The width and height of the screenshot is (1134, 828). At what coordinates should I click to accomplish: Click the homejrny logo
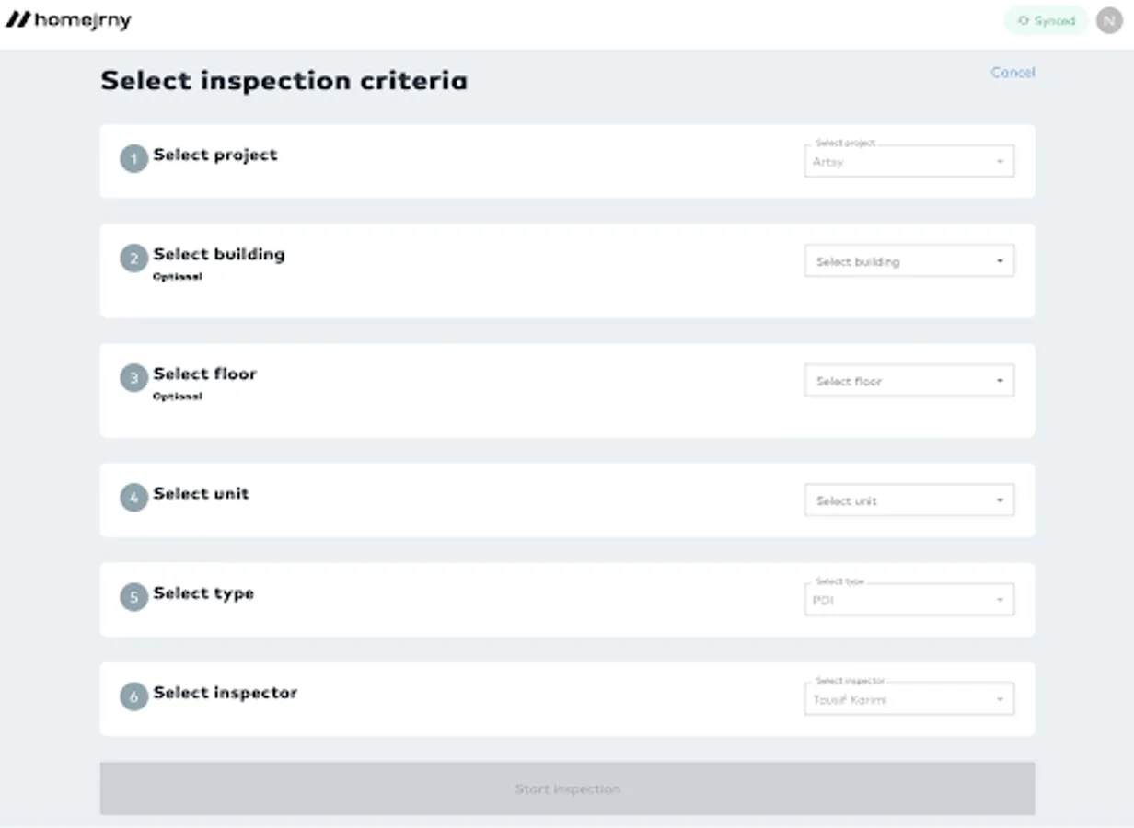click(69, 20)
